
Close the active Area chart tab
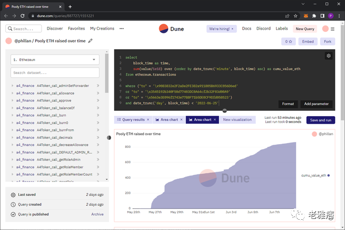(215, 120)
